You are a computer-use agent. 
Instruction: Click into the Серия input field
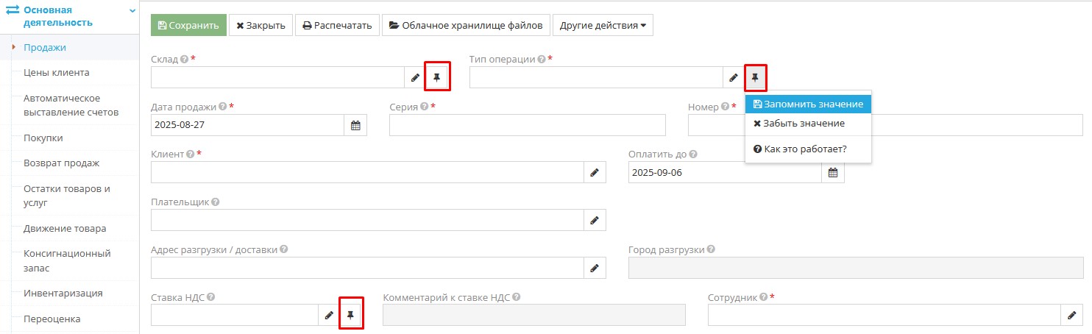coord(527,125)
